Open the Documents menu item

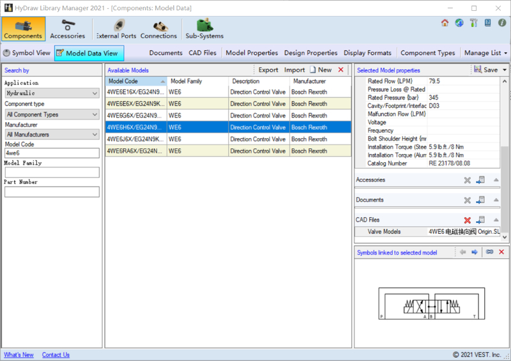(165, 53)
